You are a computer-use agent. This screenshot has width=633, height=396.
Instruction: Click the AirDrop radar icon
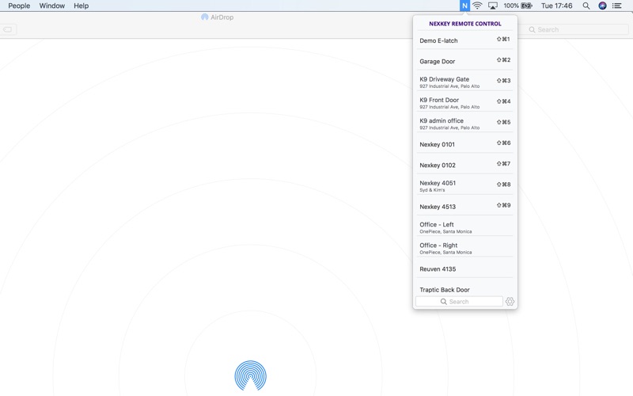[250, 375]
